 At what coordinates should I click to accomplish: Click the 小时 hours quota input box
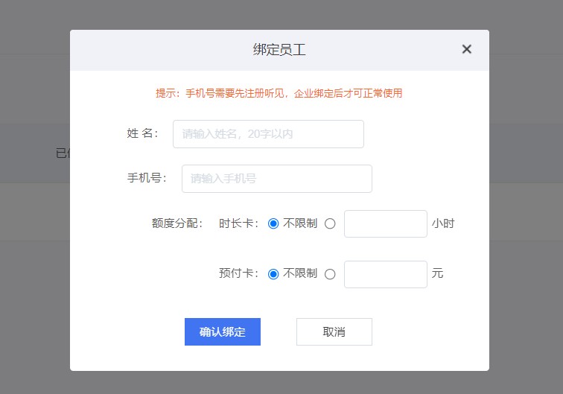(386, 223)
